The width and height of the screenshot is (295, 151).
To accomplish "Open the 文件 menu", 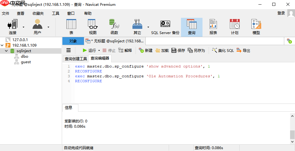I will 6,13.
